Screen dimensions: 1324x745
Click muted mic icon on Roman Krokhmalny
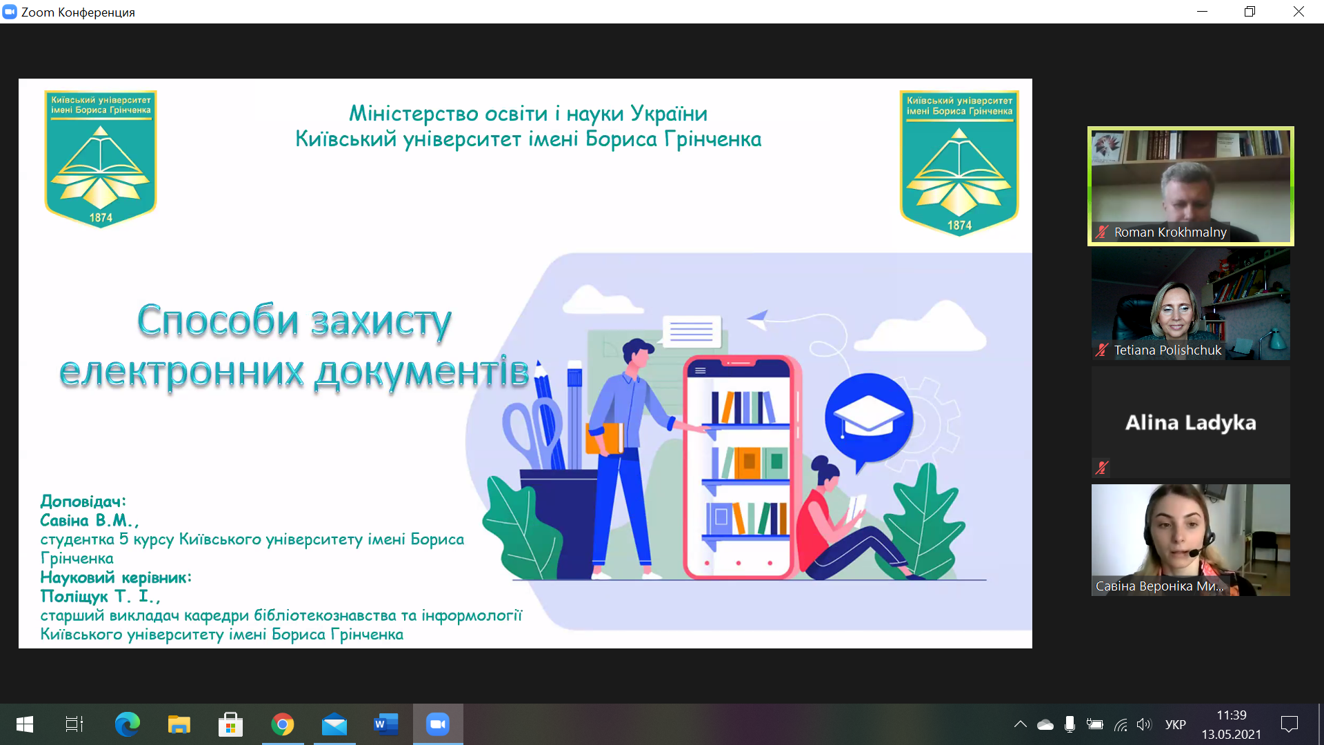point(1102,232)
